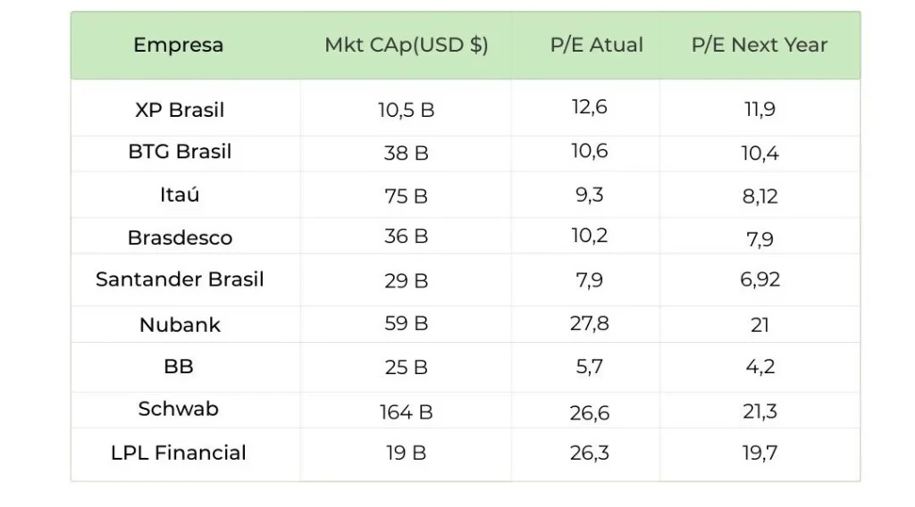This screenshot has width=915, height=507.
Task: Click Schwab's 164 B market cap value
Action: [x=407, y=412]
